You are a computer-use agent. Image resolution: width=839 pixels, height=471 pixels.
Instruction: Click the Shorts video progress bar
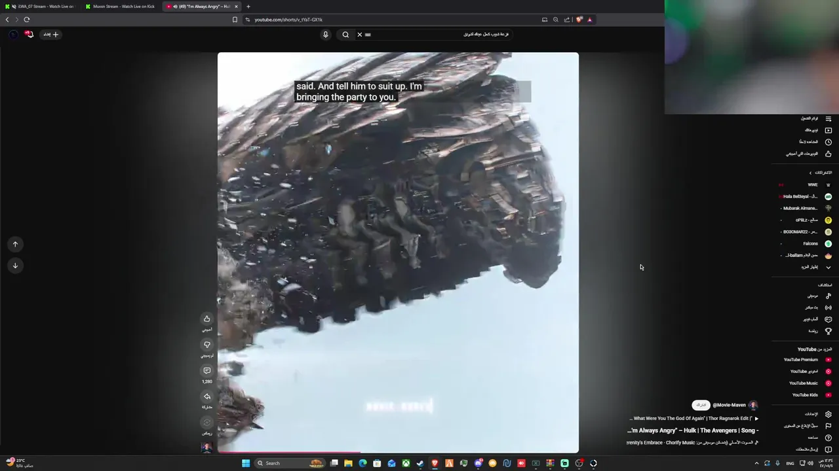398,452
